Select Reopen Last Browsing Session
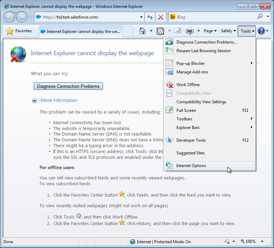Image resolution: width=274 pixels, height=248 pixels. click(x=210, y=51)
